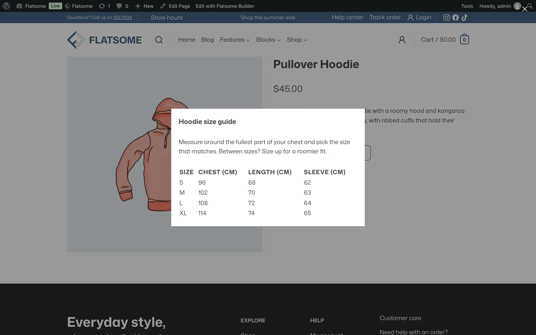The image size is (536, 335).
Task: Expand the Shop dropdown menu
Action: pyautogui.click(x=297, y=40)
